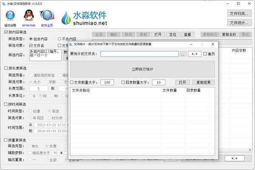Tick the 目录数量大于 checkbox
This screenshot has width=255, height=170.
click(123, 82)
